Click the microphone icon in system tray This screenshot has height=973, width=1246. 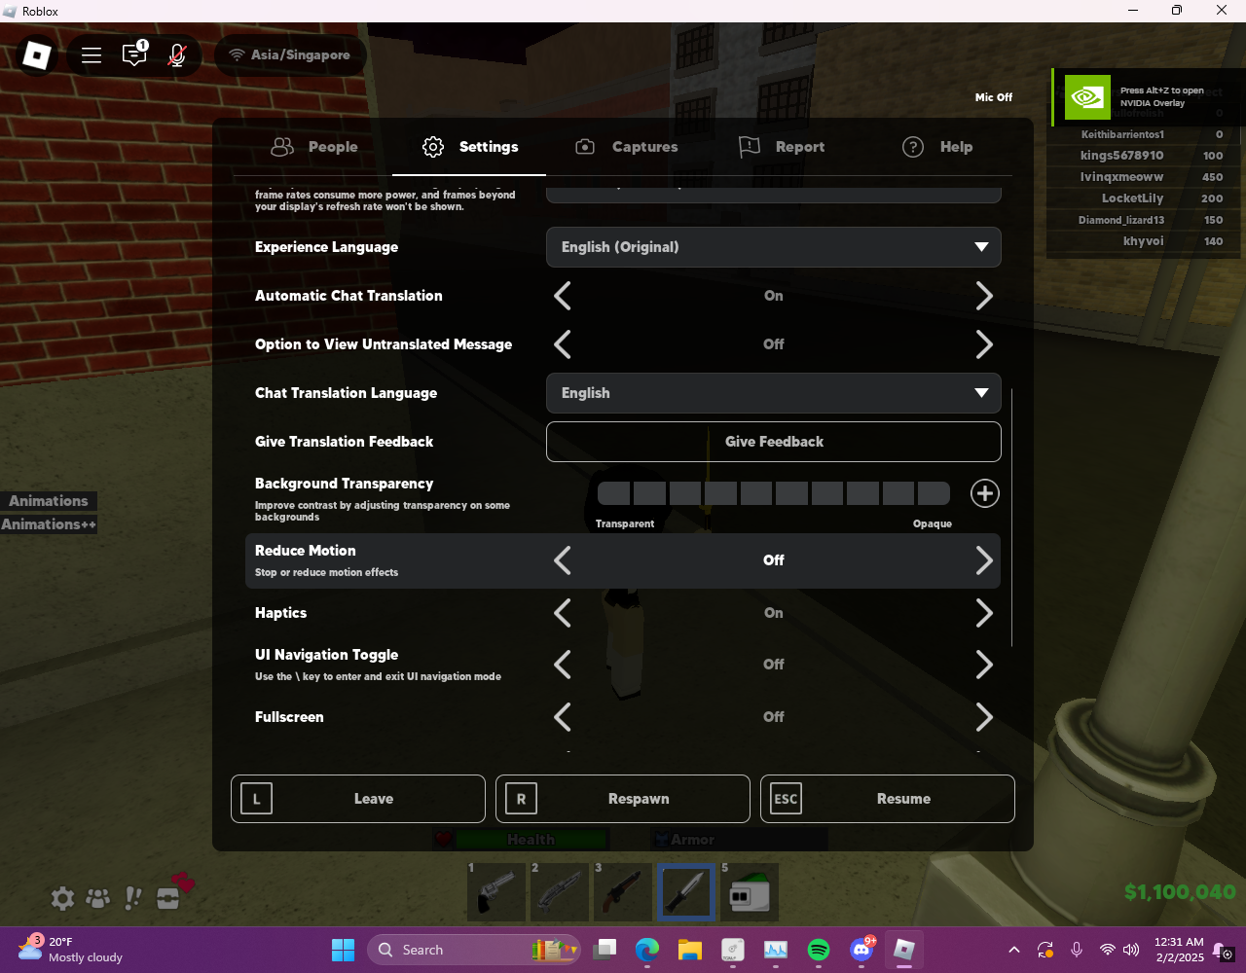[1077, 950]
